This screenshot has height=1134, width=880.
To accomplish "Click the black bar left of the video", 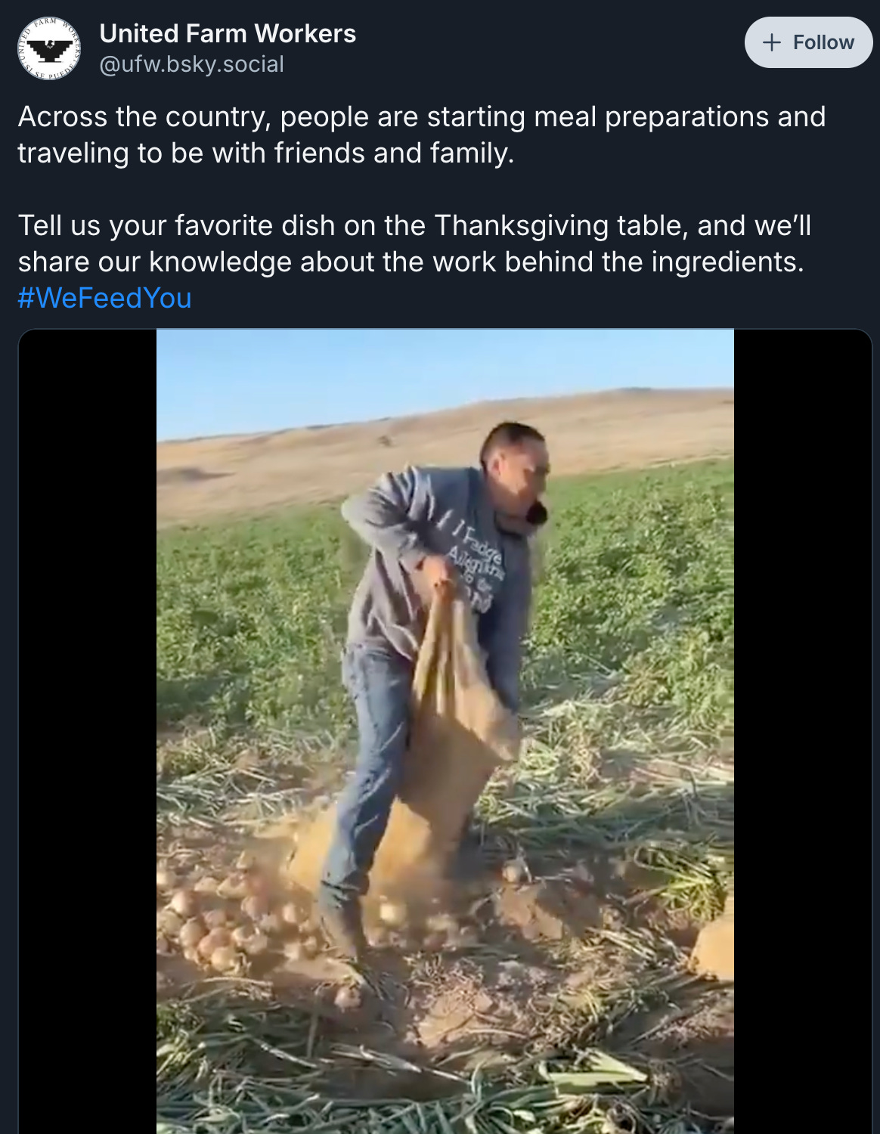I will click(x=88, y=731).
